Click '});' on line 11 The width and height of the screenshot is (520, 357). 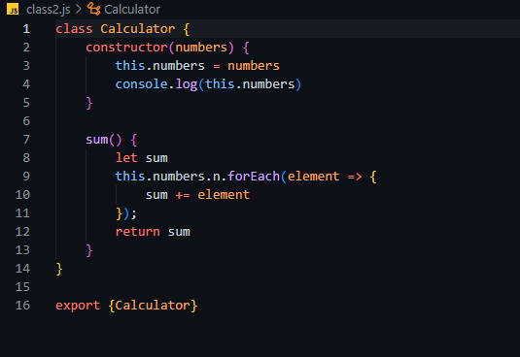pyautogui.click(x=126, y=213)
